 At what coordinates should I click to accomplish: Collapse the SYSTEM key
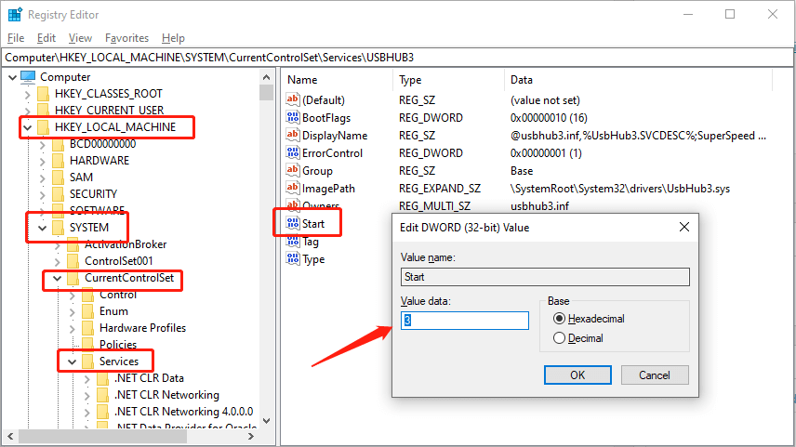tap(42, 228)
